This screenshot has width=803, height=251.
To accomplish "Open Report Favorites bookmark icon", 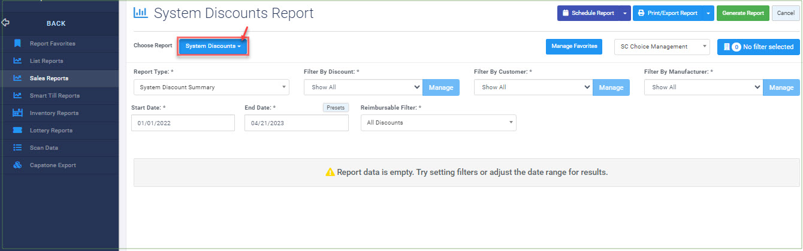I will click(x=18, y=43).
